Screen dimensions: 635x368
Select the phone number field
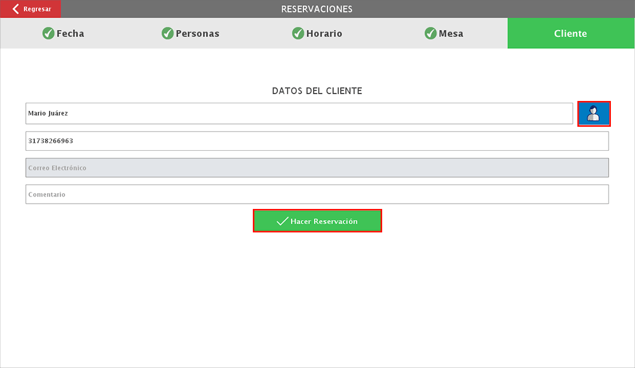click(317, 141)
